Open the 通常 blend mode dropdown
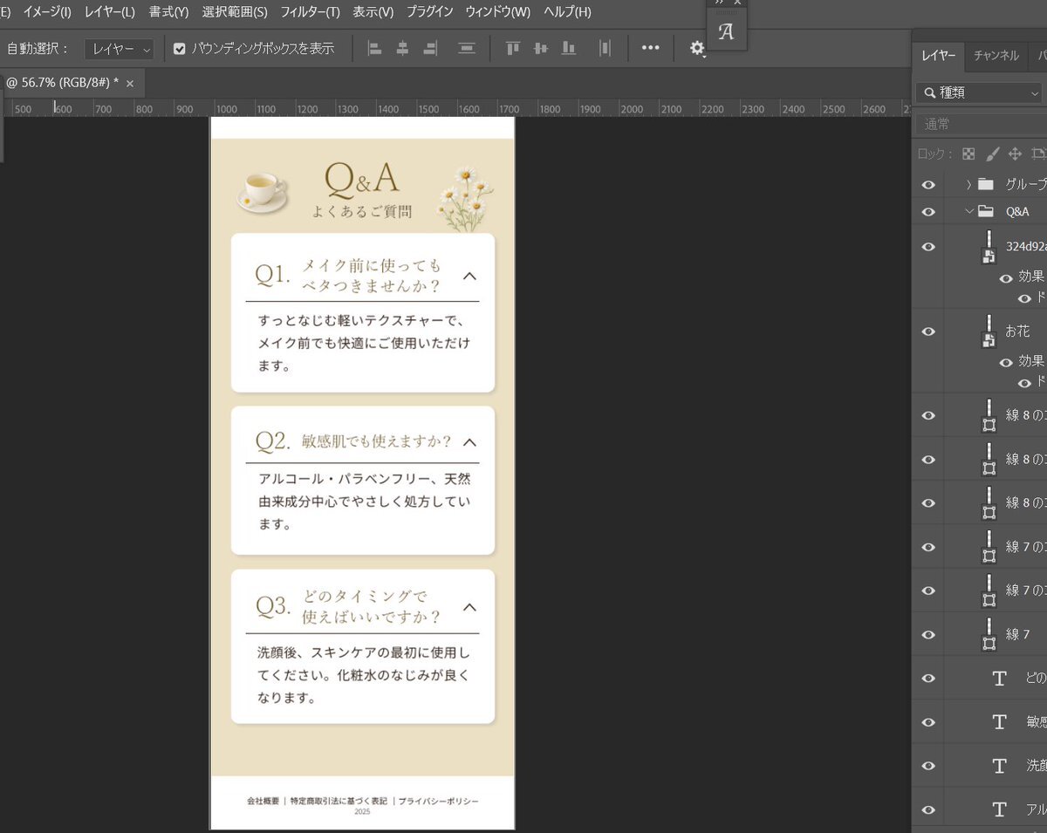Image resolution: width=1047 pixels, height=833 pixels. click(x=981, y=125)
